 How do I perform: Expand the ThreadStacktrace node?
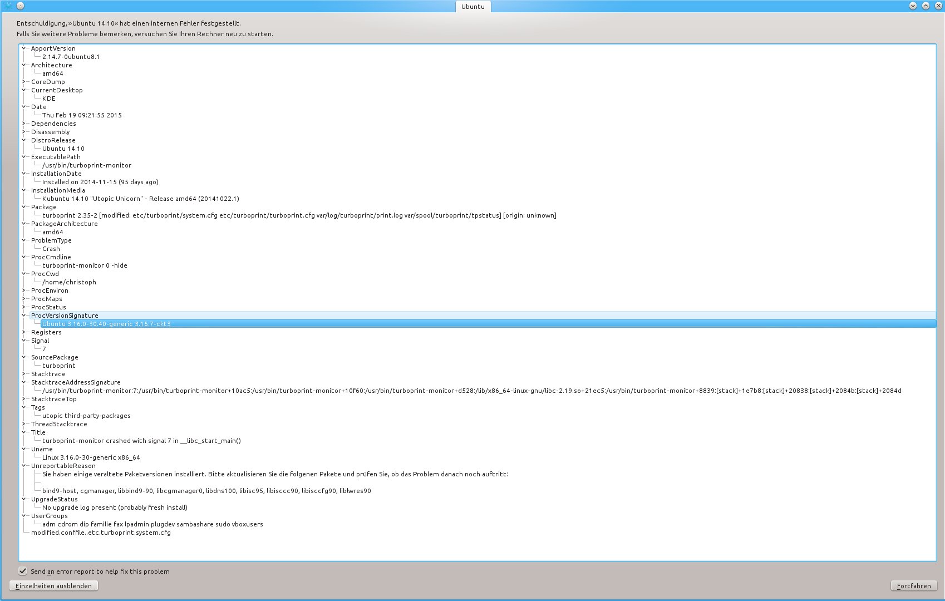click(x=24, y=424)
